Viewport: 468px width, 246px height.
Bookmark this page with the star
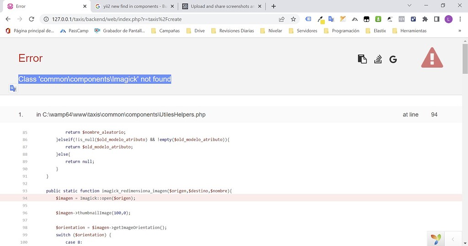coord(293,19)
